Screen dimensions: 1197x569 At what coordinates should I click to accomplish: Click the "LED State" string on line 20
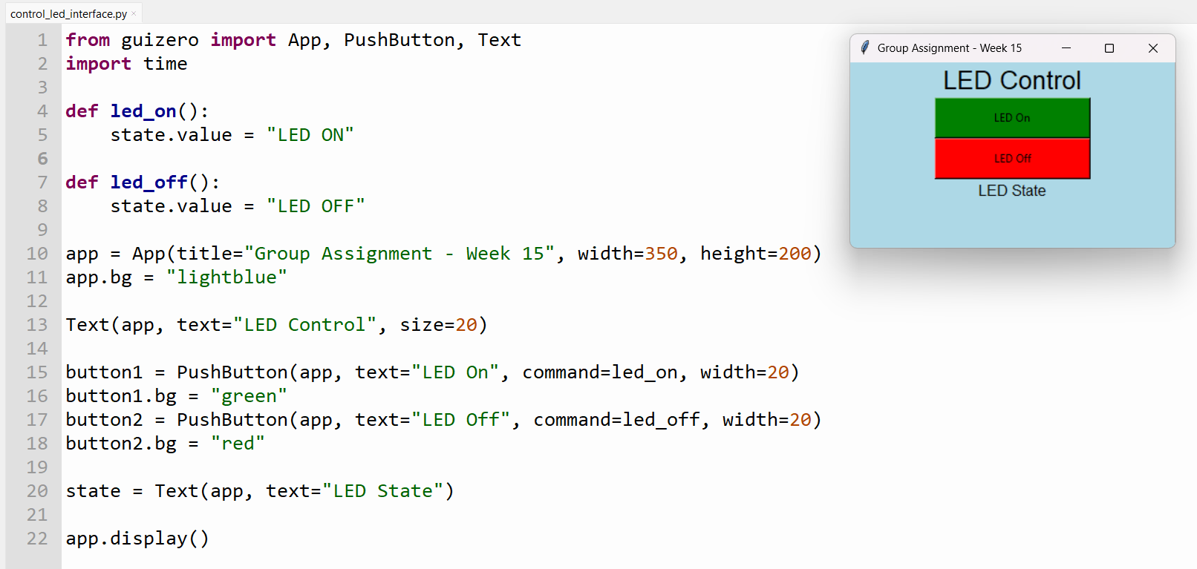click(x=383, y=491)
